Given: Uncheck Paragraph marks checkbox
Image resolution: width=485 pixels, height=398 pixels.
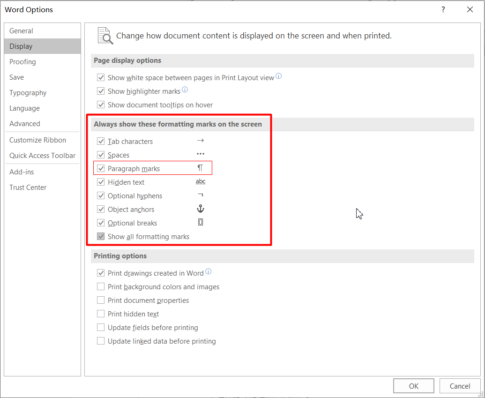Looking at the screenshot, I should (x=101, y=168).
